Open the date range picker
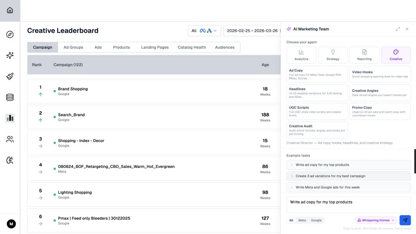The height and width of the screenshot is (234, 416). pyautogui.click(x=252, y=31)
